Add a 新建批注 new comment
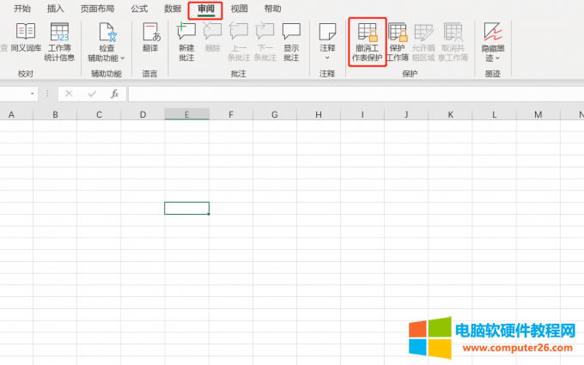 [x=186, y=42]
